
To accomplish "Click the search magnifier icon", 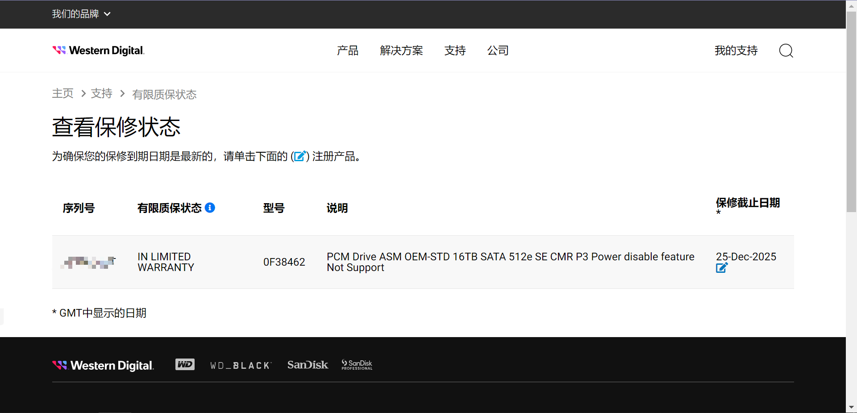I will click(x=786, y=50).
